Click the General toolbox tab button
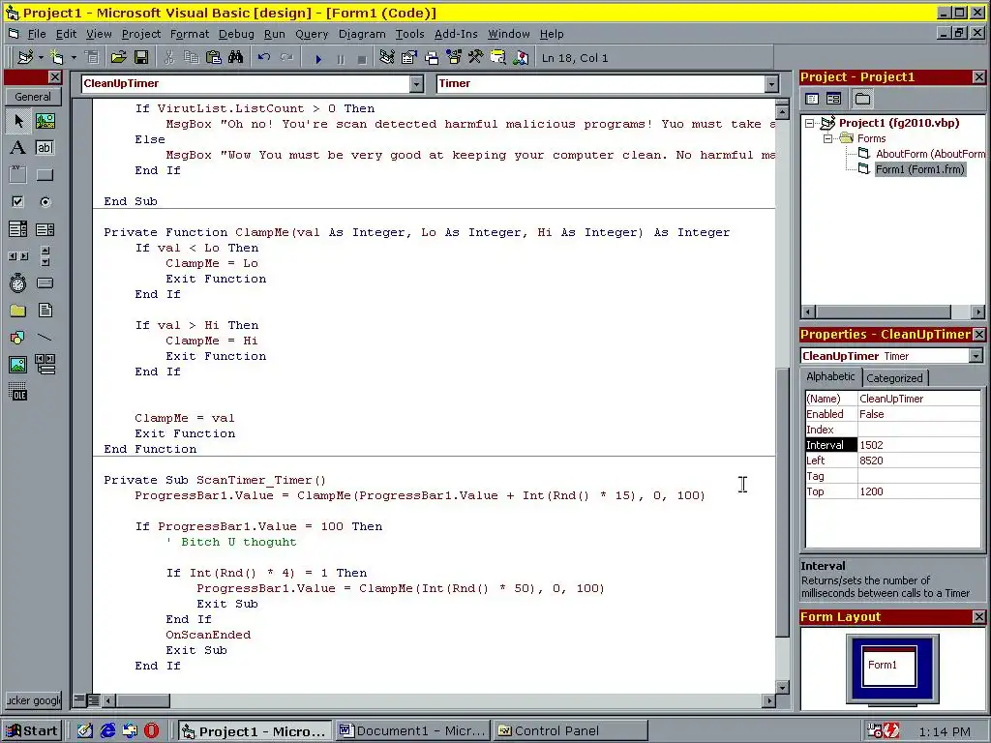 33,97
